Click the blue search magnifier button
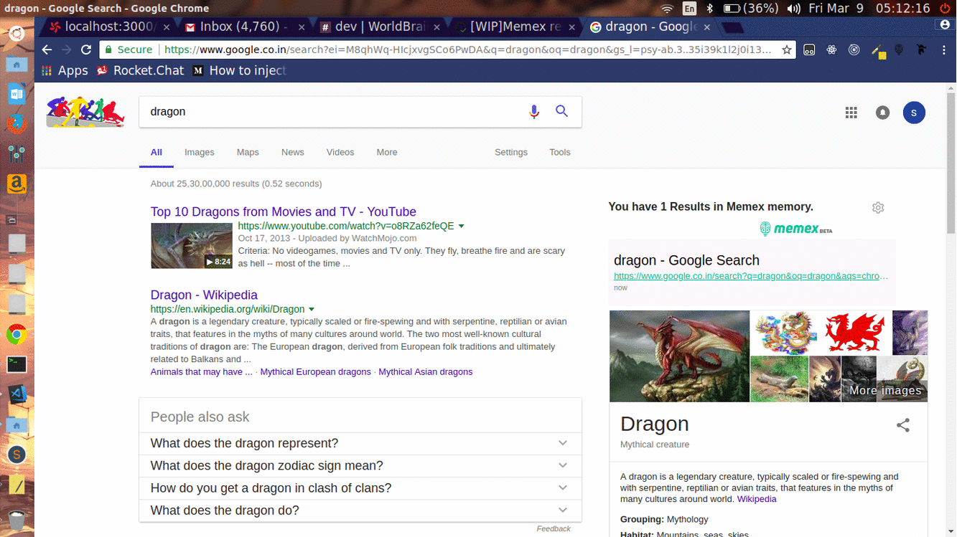This screenshot has width=957, height=537. 562,111
